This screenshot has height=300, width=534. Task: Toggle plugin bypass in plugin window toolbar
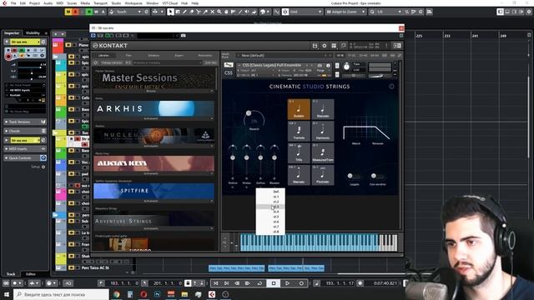coord(93,35)
